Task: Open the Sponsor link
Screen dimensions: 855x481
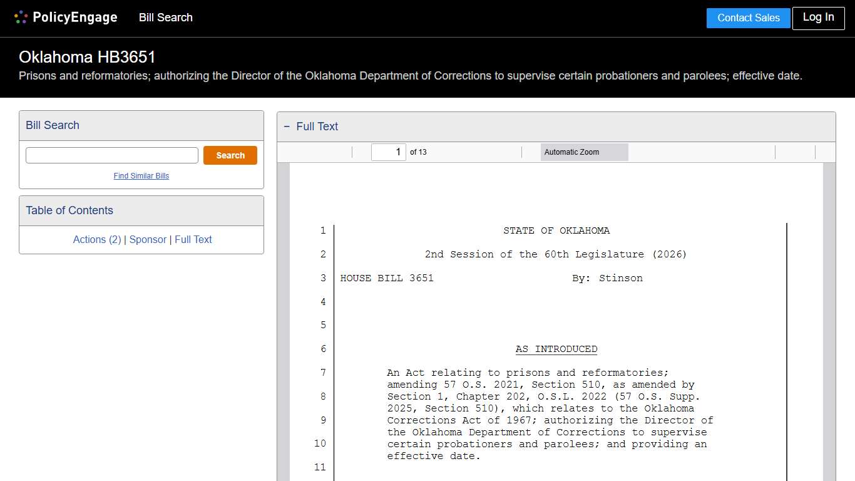Action: pos(148,239)
